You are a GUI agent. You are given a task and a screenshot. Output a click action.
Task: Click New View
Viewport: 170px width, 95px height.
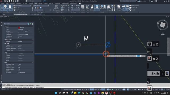[x=17, y=8]
